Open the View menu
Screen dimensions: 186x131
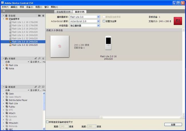click(x=39, y=7)
